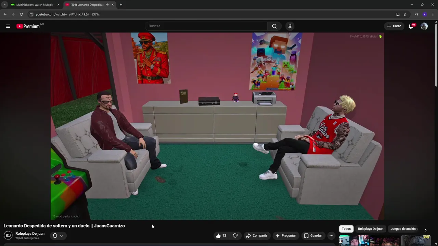The height and width of the screenshot is (246, 438).
Task: Open the YouTube hamburger guide menu
Action: tap(8, 26)
